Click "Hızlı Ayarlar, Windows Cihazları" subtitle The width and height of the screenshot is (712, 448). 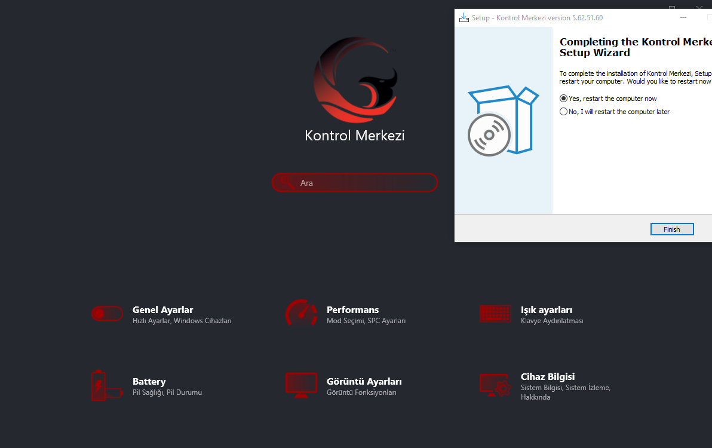click(182, 321)
